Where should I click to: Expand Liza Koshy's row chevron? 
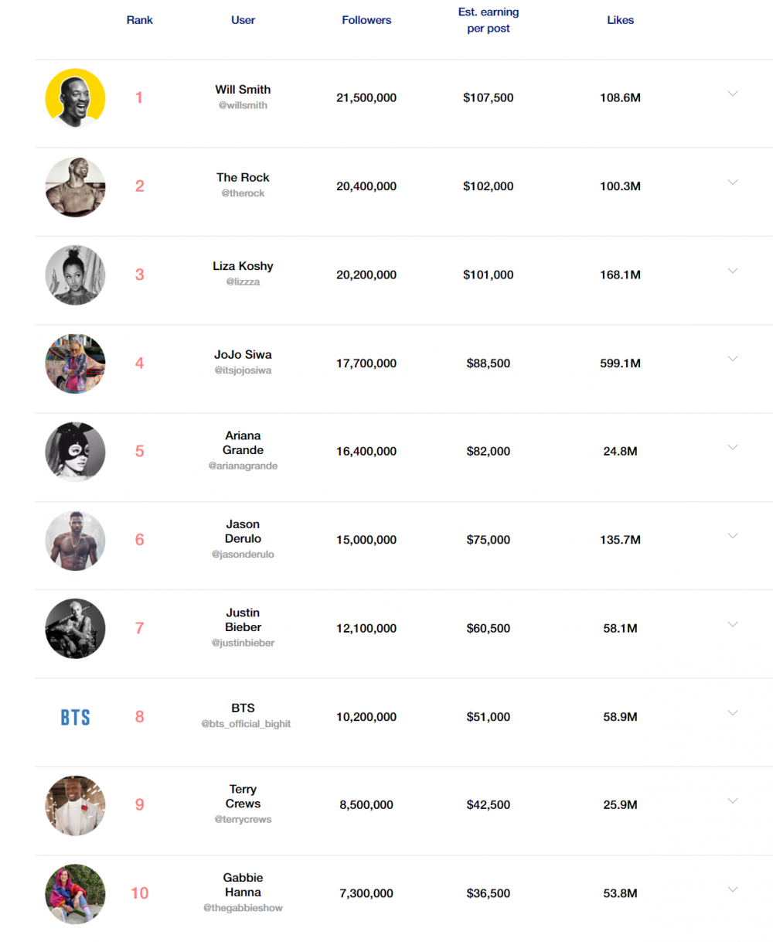(x=733, y=271)
